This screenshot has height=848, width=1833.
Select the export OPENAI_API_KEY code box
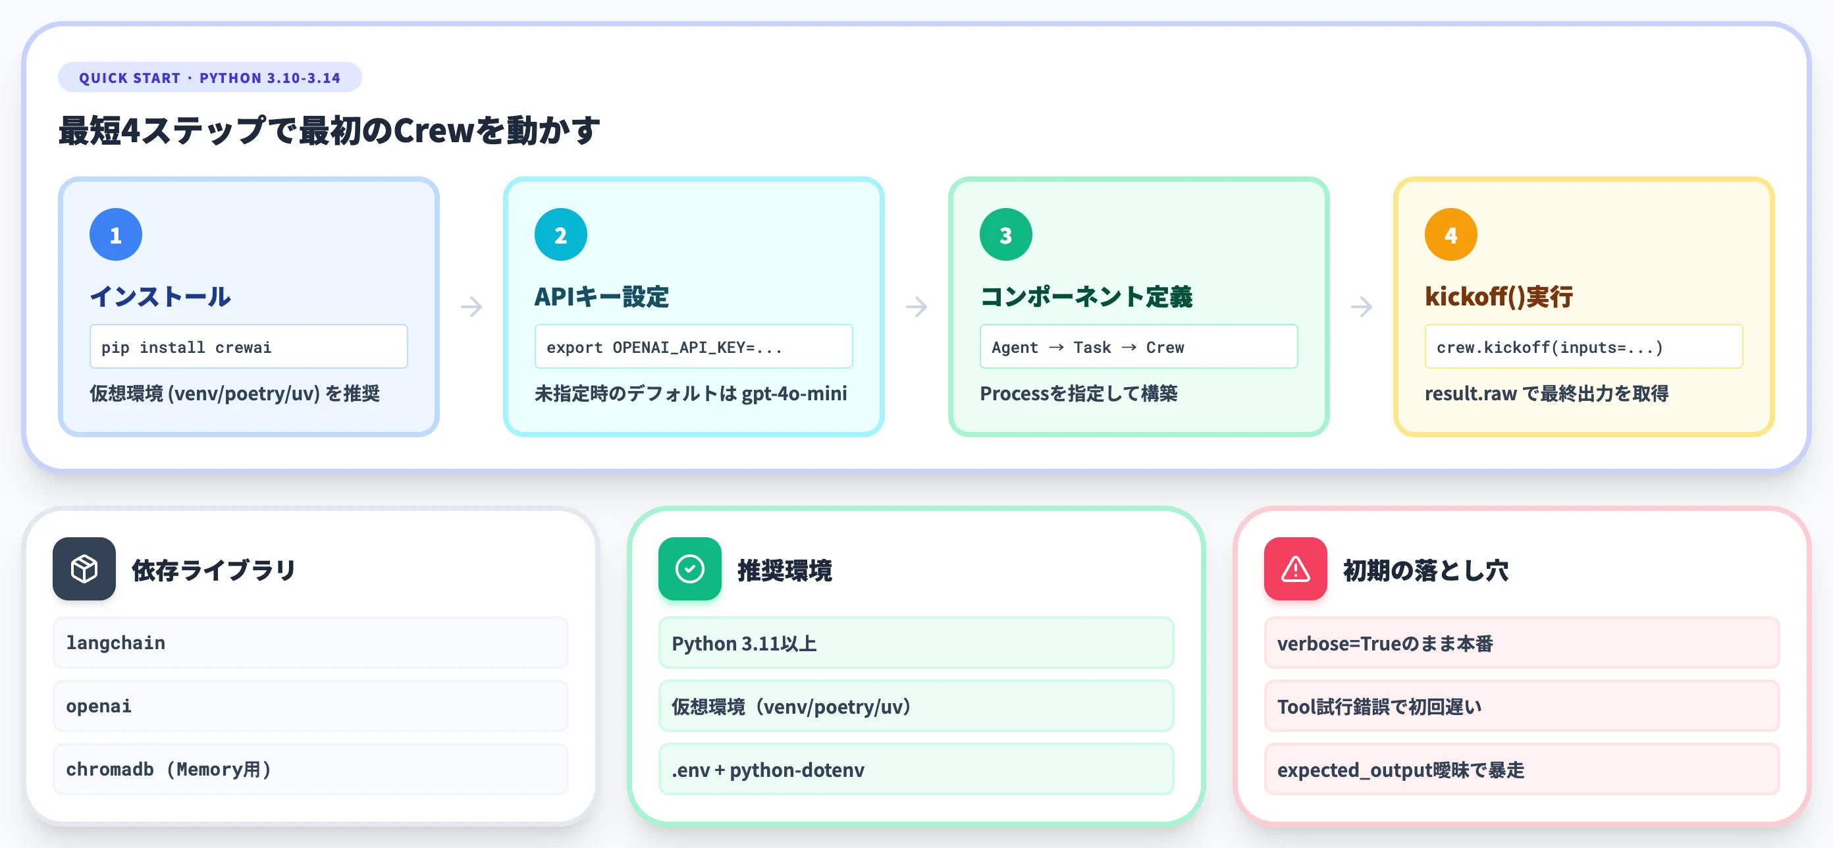[694, 346]
